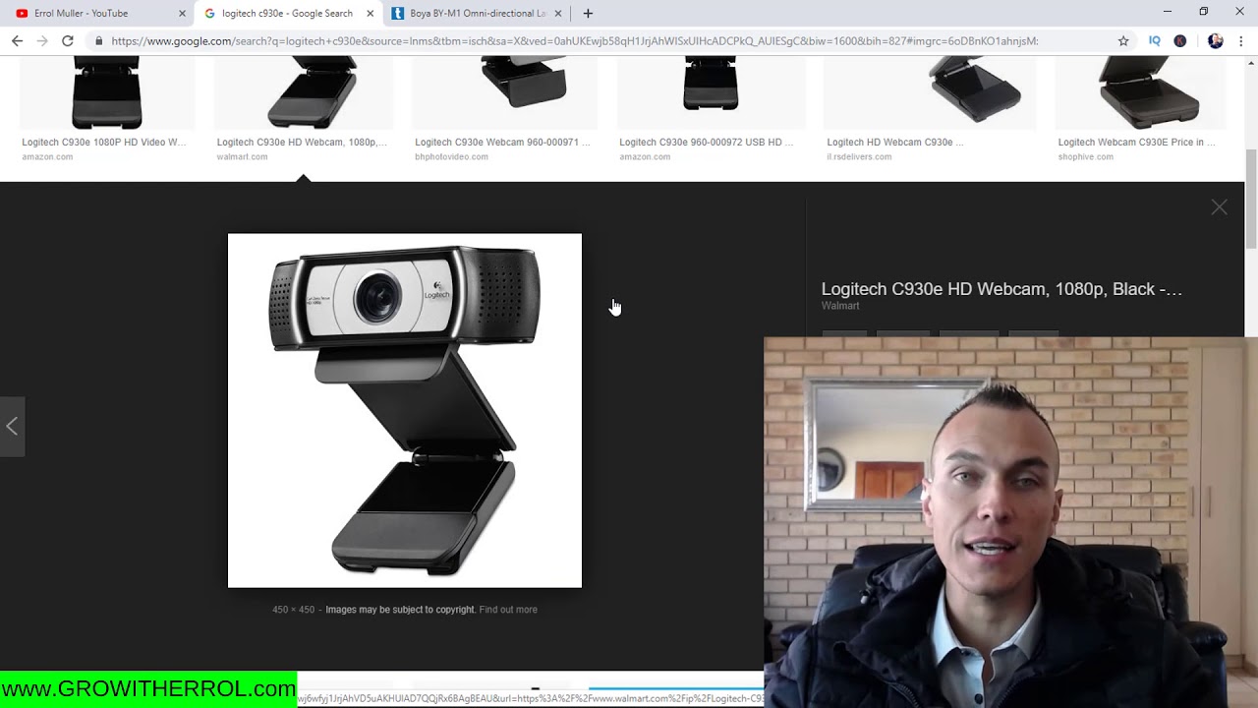The width and height of the screenshot is (1258, 708).
Task: Select Logitech HD Webcam C930e rsdelivers thumbnail
Action: coord(930,93)
